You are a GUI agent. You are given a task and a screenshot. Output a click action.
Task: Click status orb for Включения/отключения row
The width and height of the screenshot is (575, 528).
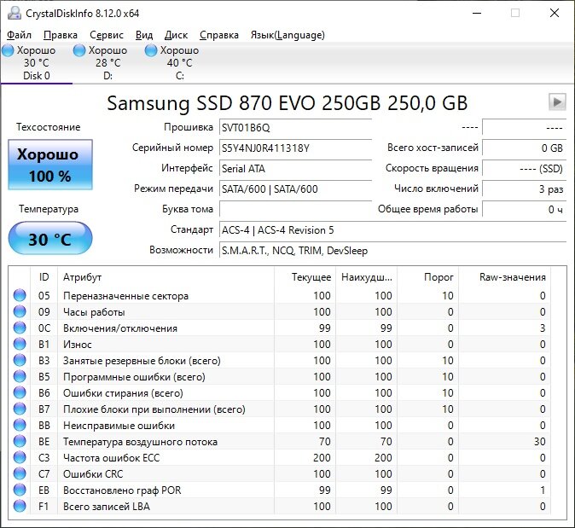pyautogui.click(x=20, y=328)
